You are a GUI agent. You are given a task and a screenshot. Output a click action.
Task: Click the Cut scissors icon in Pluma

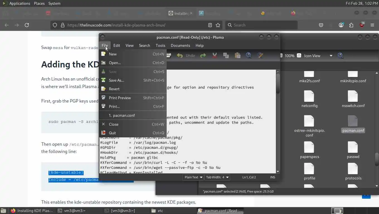tap(215, 55)
